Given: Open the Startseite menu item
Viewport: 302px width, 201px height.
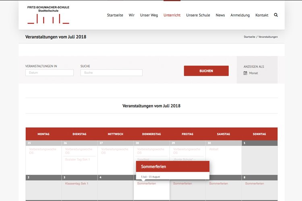Looking at the screenshot, I should click(115, 15).
